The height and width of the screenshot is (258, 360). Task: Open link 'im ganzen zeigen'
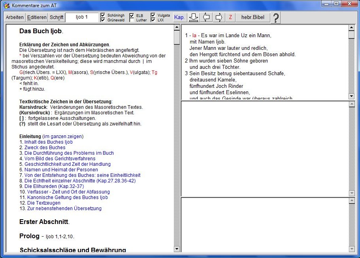click(63, 137)
